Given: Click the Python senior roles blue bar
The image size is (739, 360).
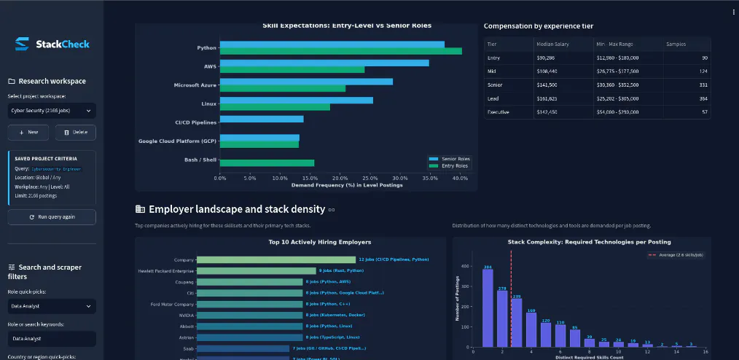Looking at the screenshot, I should [x=332, y=44].
